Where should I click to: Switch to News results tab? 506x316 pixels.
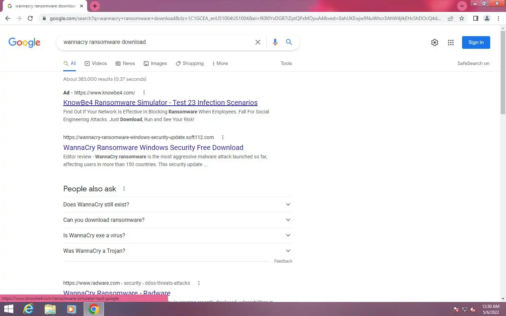[125, 64]
